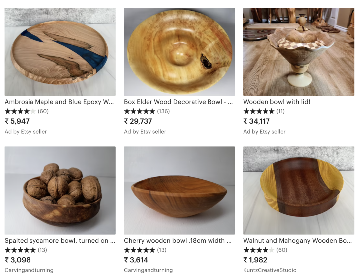The image size is (358, 277).
Task: Open the Spalted sycamore bowl listing
Action: point(59,241)
